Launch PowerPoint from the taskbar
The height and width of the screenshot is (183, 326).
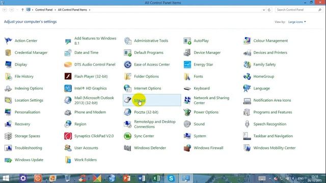coord(127,178)
